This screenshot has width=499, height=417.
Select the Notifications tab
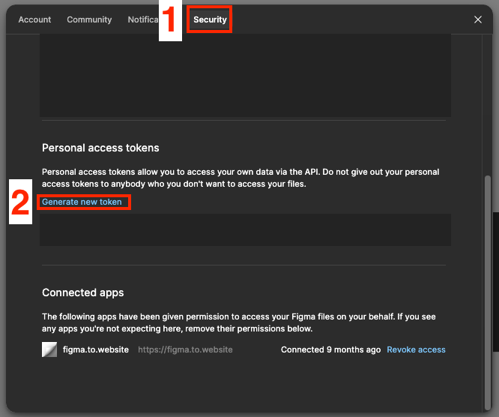[x=143, y=19]
